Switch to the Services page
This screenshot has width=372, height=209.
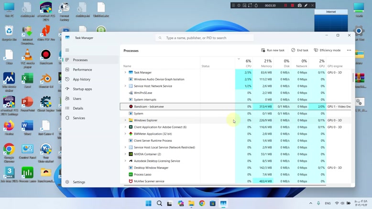click(x=79, y=118)
